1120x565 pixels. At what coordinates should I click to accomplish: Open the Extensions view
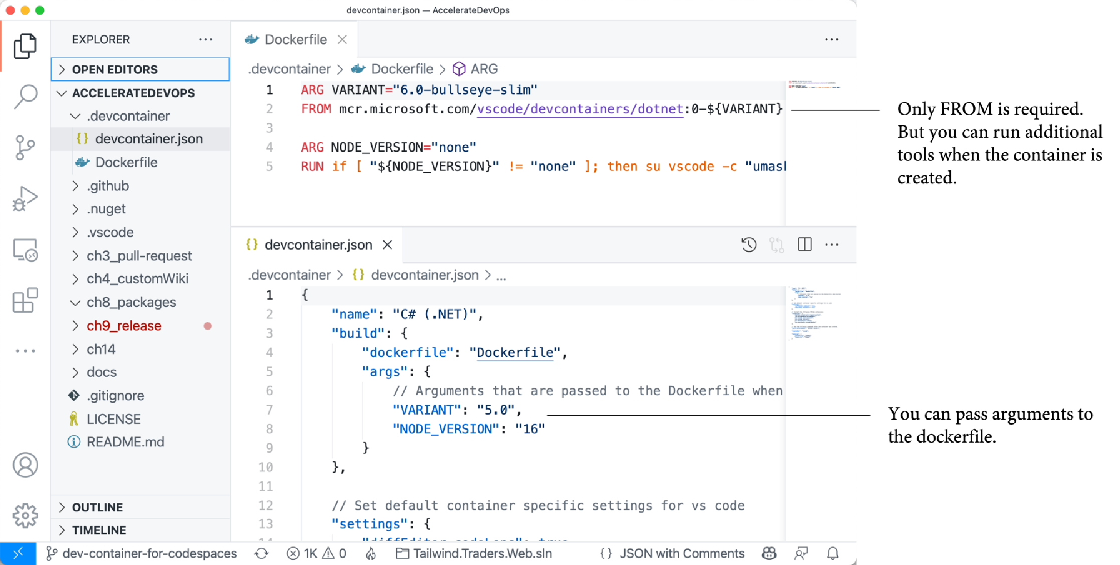pyautogui.click(x=25, y=301)
